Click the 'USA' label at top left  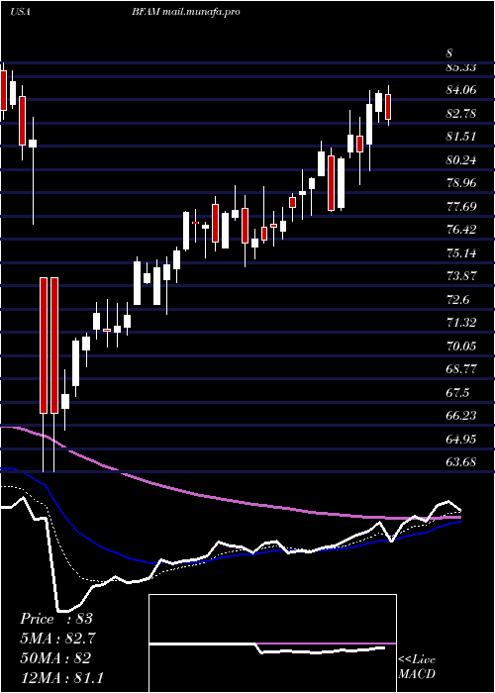(20, 12)
